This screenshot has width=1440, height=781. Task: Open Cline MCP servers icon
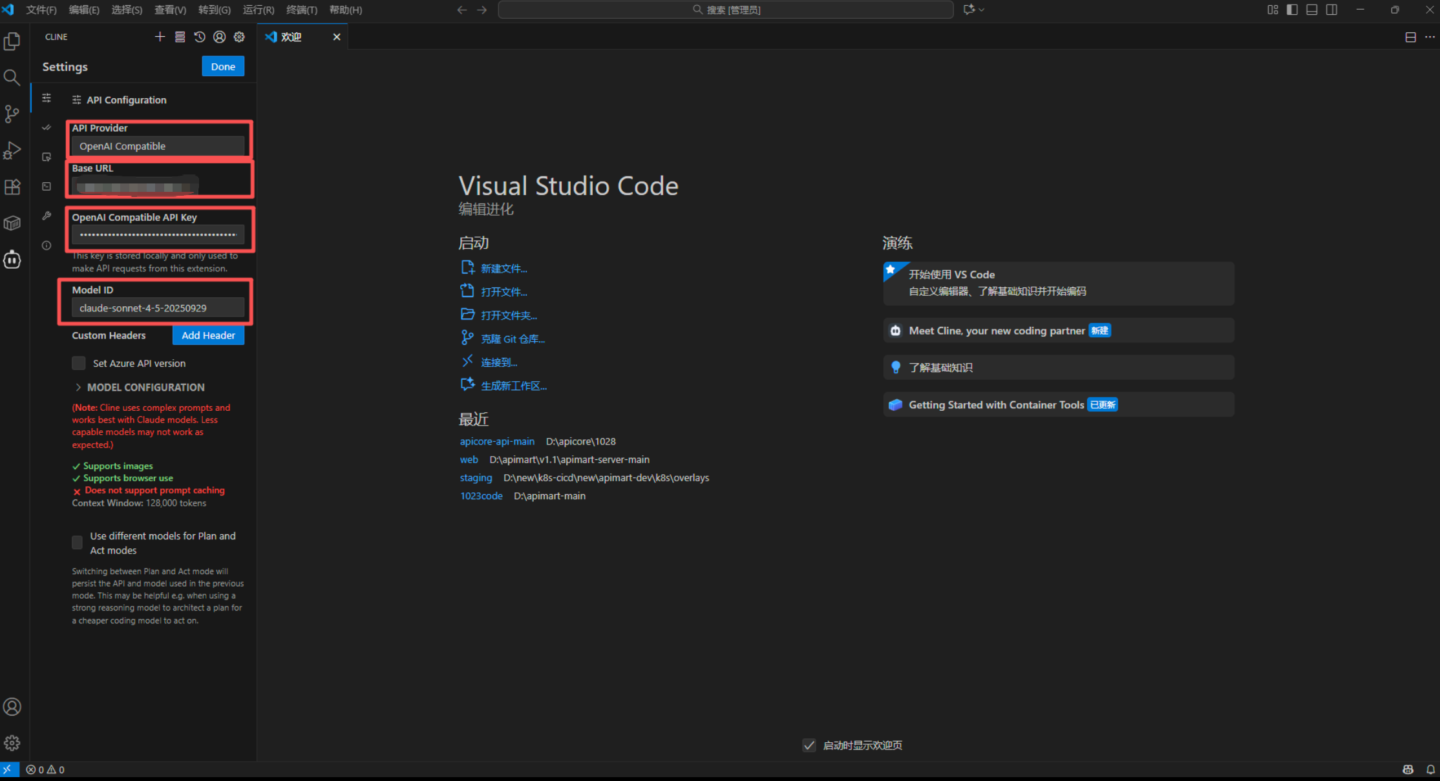pos(180,37)
